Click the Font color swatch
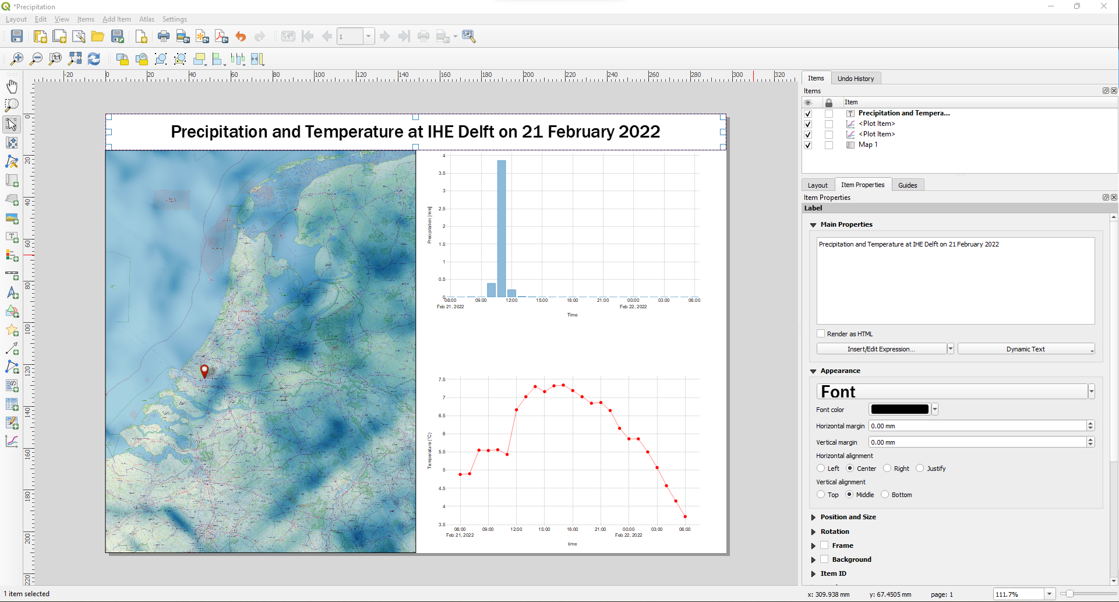Image resolution: width=1119 pixels, height=602 pixels. [x=900, y=409]
